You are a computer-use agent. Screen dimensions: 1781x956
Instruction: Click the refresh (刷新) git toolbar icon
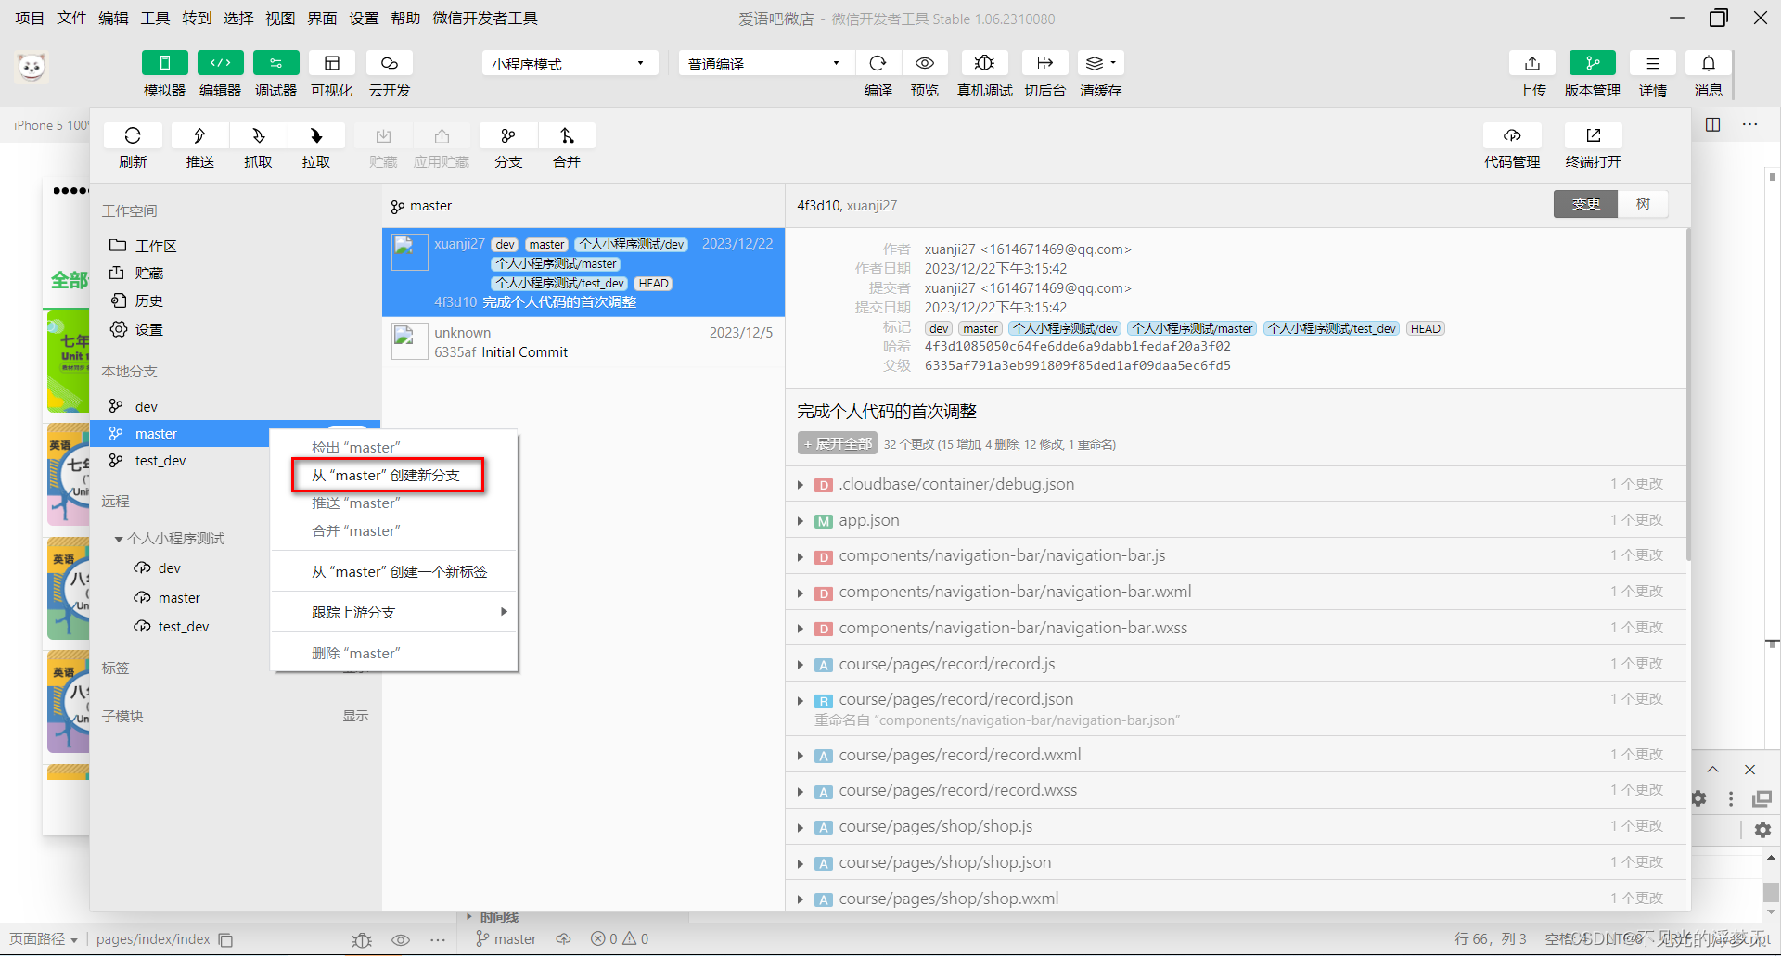133,136
